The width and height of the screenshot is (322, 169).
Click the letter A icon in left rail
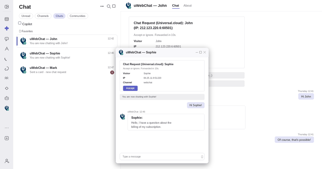click(7, 49)
